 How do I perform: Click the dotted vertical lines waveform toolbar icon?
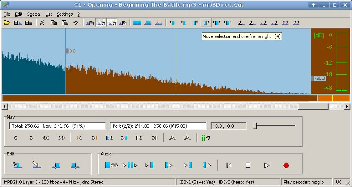pos(159,23)
